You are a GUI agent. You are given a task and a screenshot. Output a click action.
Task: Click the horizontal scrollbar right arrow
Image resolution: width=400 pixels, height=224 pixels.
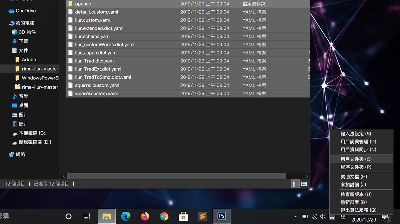point(307,176)
